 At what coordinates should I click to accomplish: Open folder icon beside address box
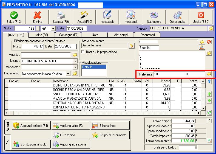pos(209,53)
